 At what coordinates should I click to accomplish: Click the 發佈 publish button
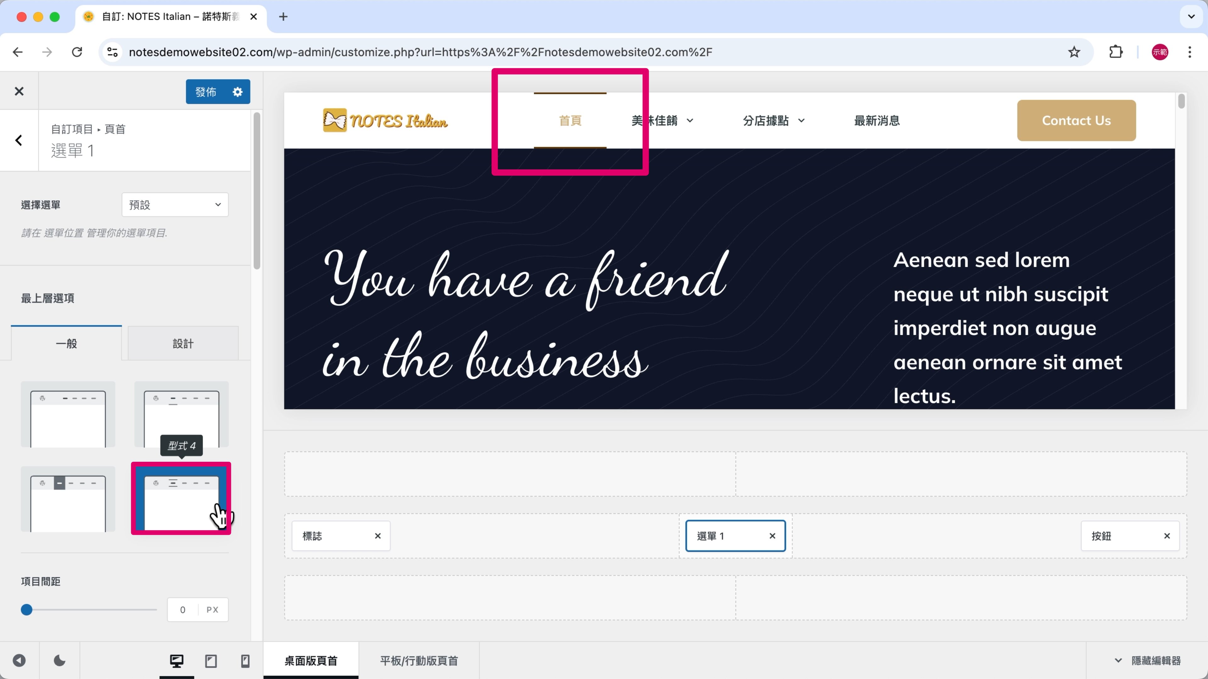(205, 92)
